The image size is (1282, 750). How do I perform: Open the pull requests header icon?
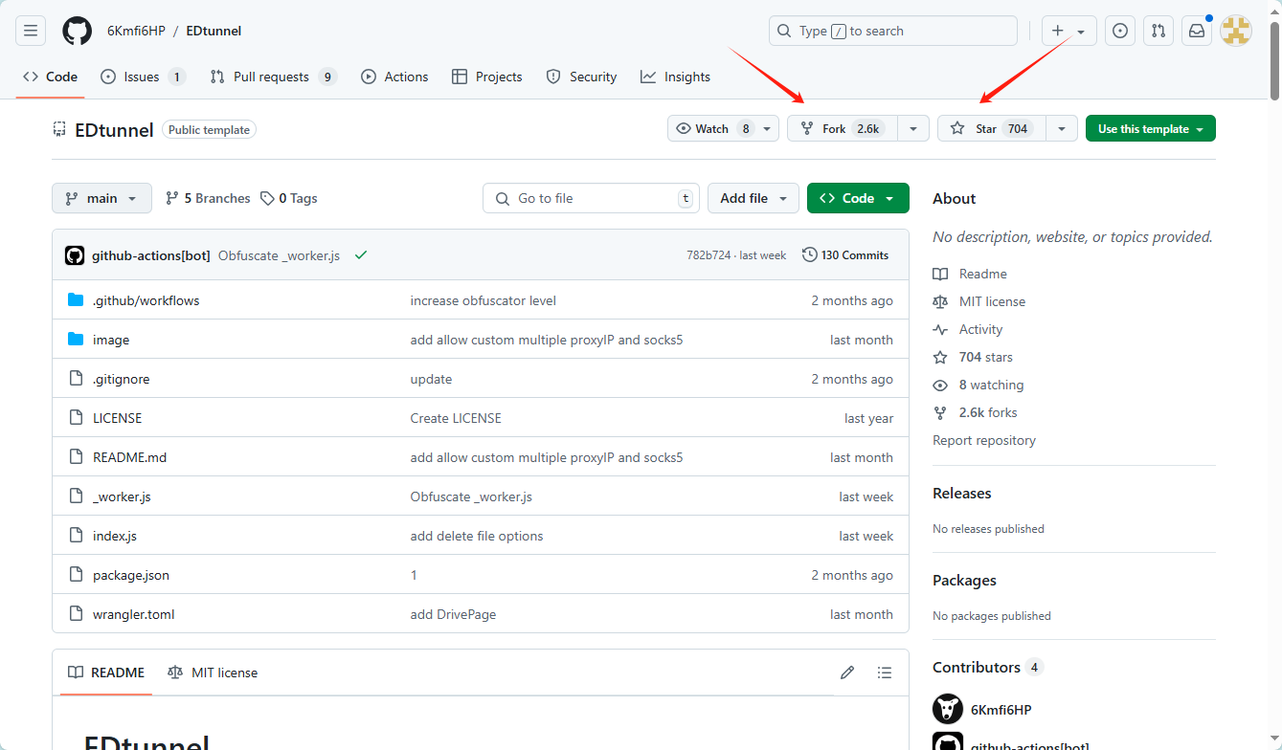[1158, 31]
